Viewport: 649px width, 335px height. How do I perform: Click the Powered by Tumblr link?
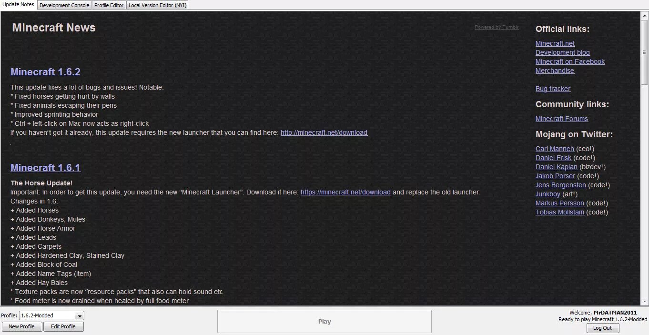[497, 27]
